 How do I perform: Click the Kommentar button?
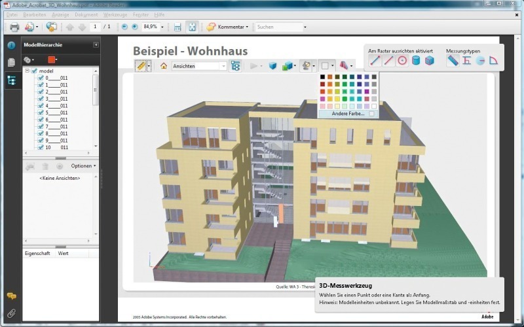227,27
